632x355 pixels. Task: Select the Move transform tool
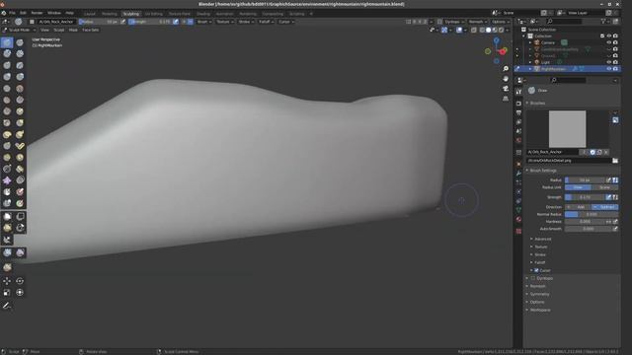tap(7, 281)
